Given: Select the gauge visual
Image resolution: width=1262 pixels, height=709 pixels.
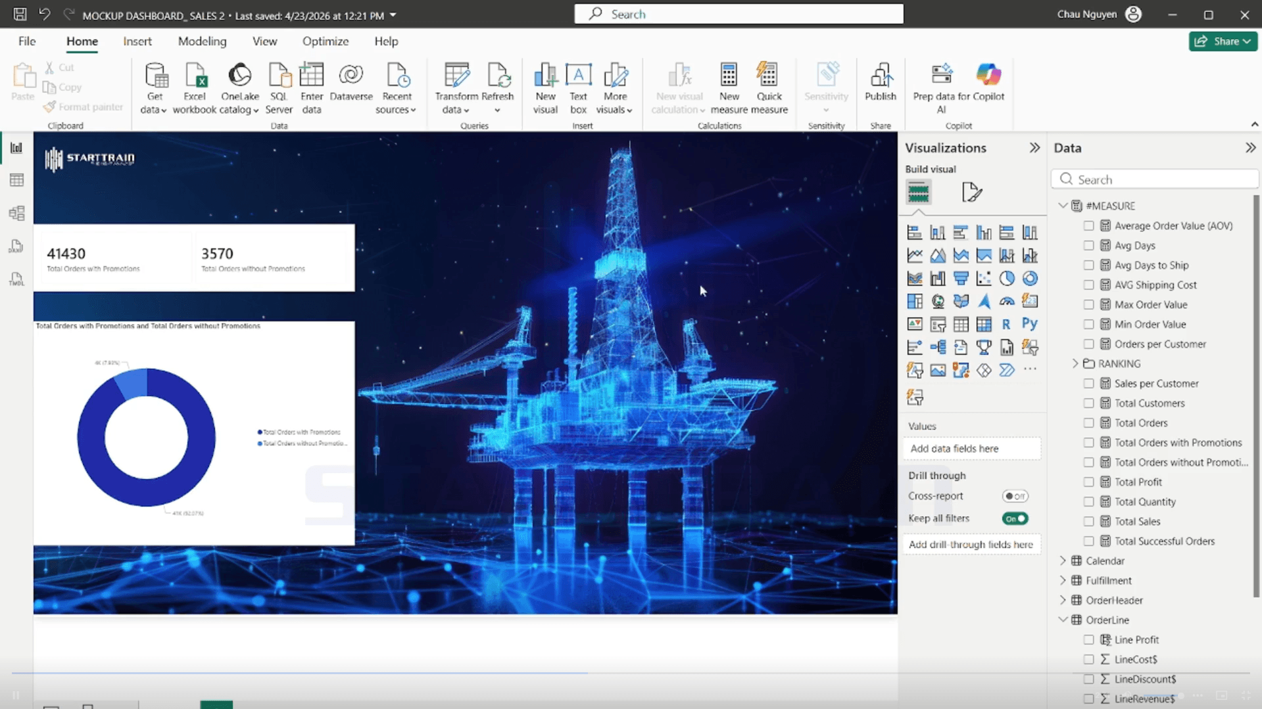Looking at the screenshot, I should 1007,302.
